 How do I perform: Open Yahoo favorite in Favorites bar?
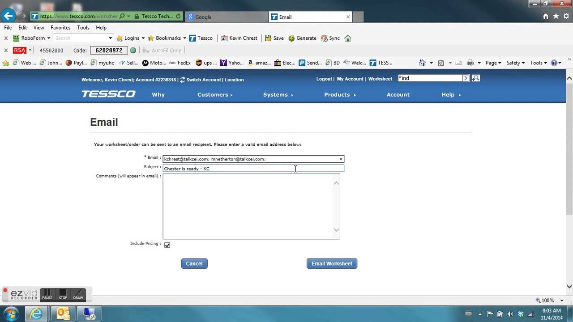click(232, 63)
